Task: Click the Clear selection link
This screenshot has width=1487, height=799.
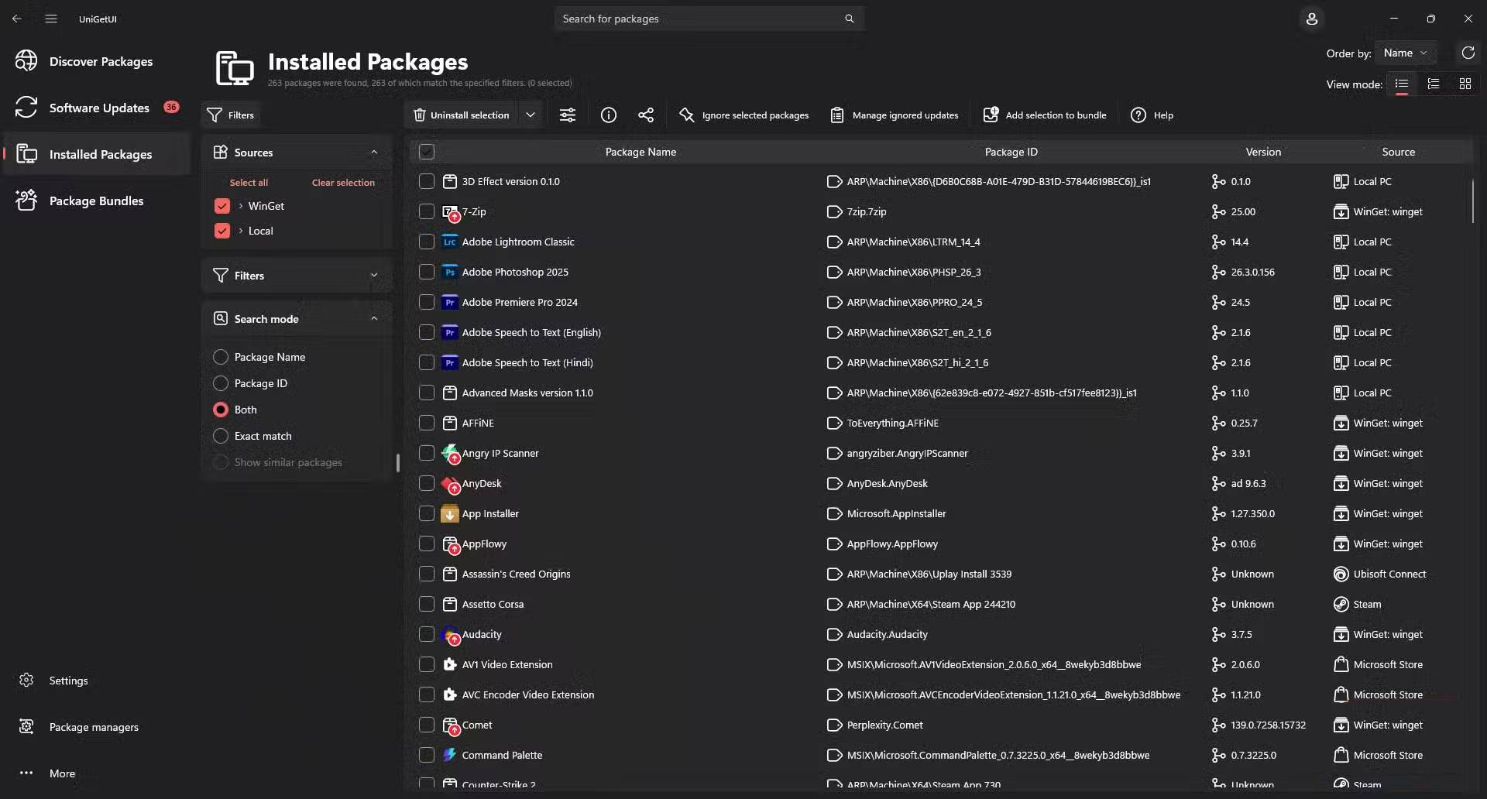Action: pos(343,183)
